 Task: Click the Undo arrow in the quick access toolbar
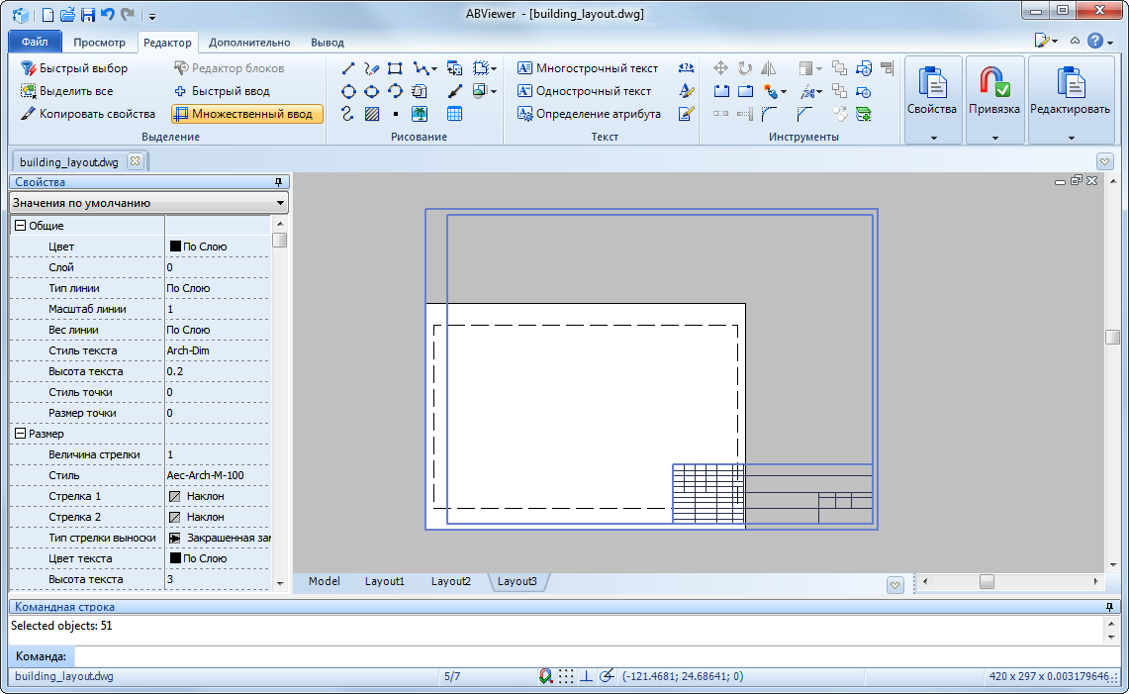point(107,15)
